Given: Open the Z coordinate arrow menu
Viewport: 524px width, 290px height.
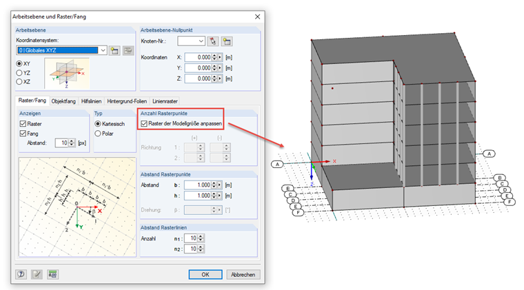Looking at the screenshot, I should [x=220, y=79].
